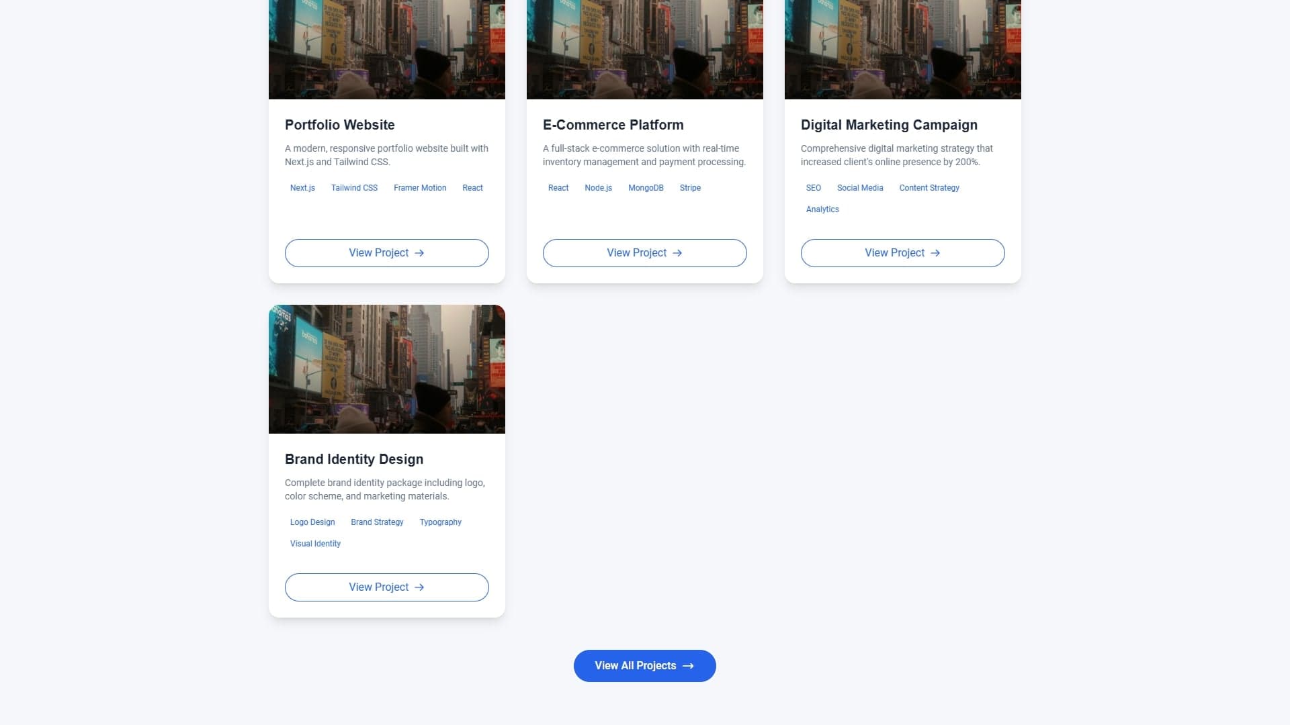
Task: Click the Portfolio Website title
Action: pos(340,125)
